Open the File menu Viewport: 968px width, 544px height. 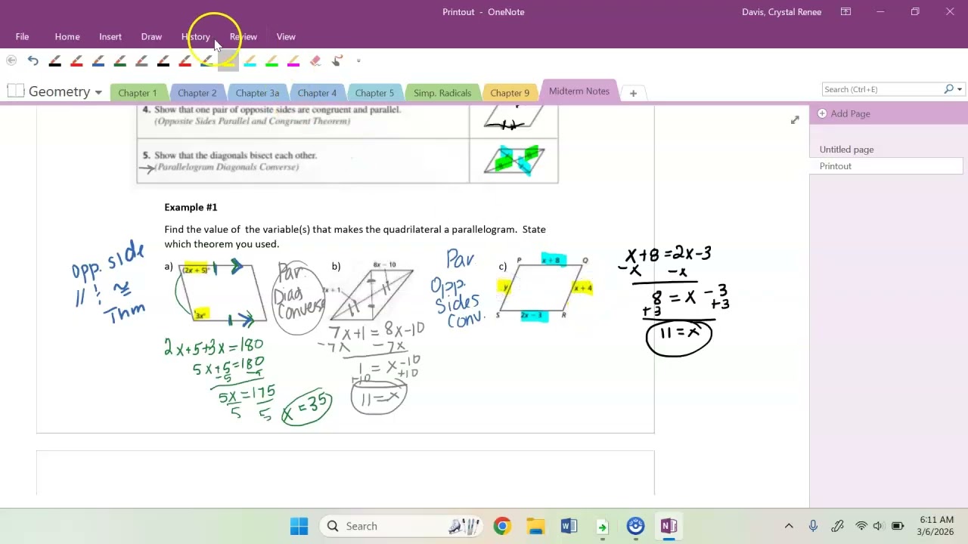point(22,36)
